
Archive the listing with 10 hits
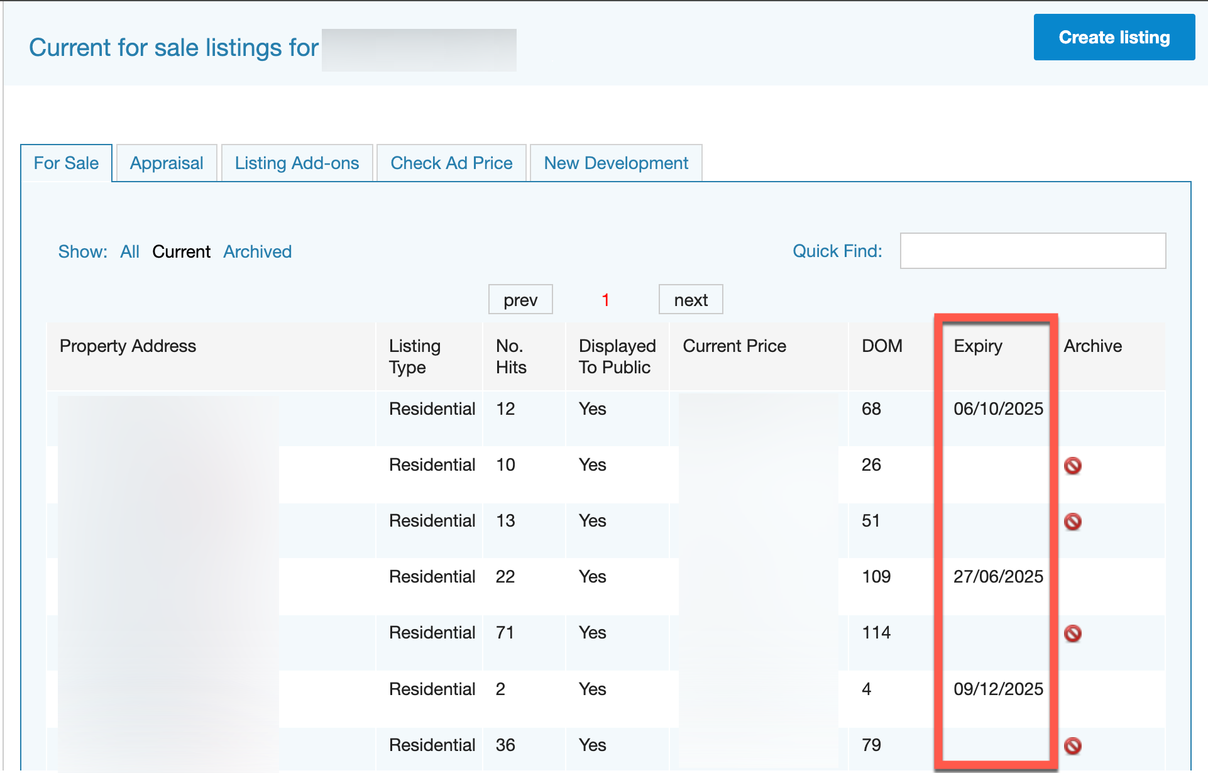1073,466
